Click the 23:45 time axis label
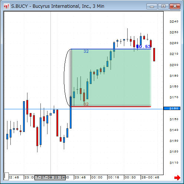 (80, 177)
